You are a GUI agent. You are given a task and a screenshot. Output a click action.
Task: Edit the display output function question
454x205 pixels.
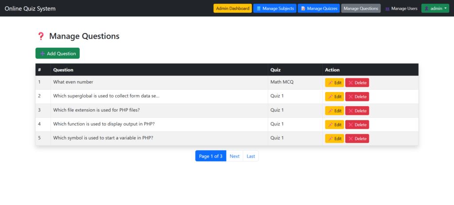334,124
